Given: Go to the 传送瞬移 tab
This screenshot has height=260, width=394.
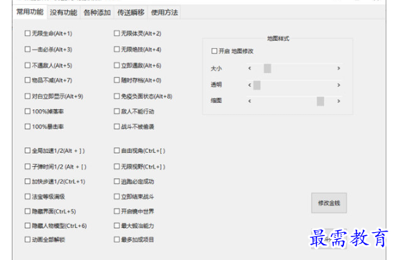Looking at the screenshot, I should point(130,13).
